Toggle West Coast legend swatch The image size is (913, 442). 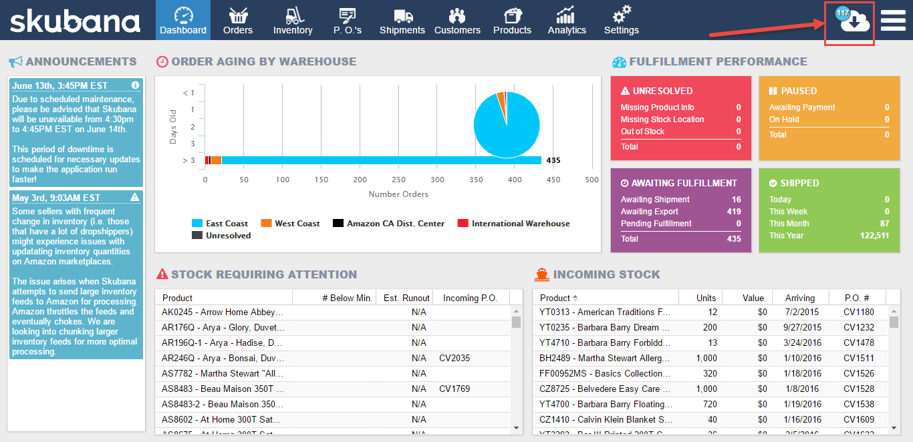coord(266,224)
